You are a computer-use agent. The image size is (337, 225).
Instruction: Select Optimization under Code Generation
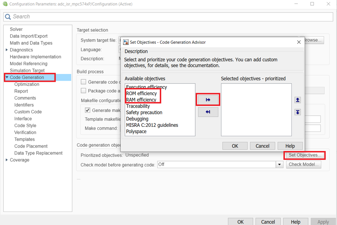(26, 84)
